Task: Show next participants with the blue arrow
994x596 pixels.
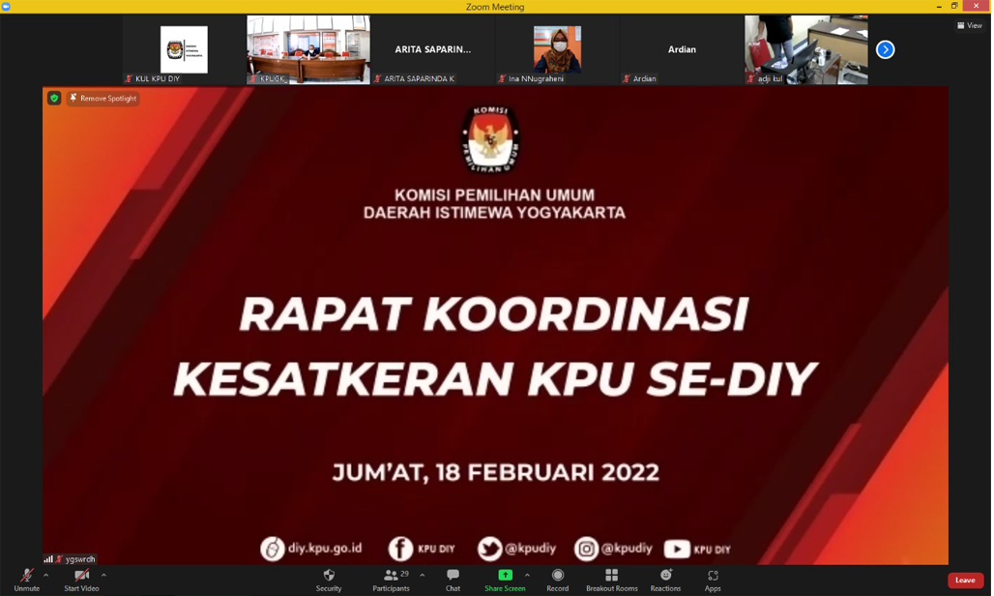Action: [x=885, y=49]
